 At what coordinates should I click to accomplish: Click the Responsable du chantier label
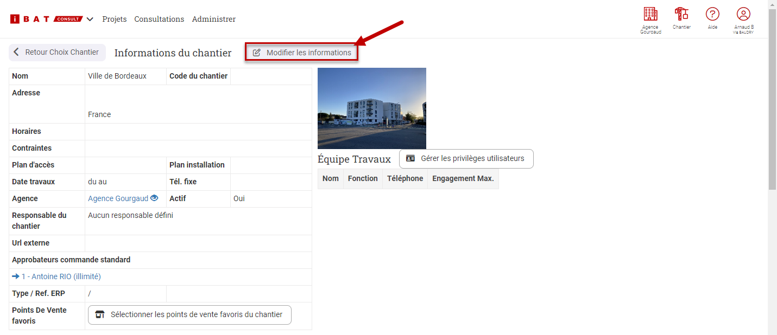[x=39, y=221]
